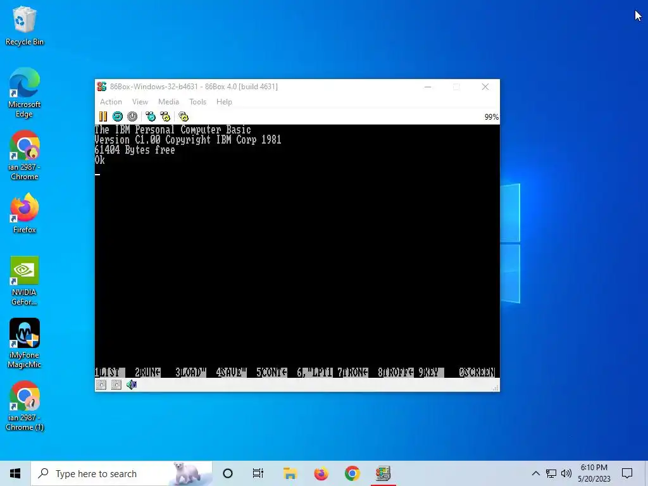Open the network tray icon
The image size is (648, 486).
(551, 473)
